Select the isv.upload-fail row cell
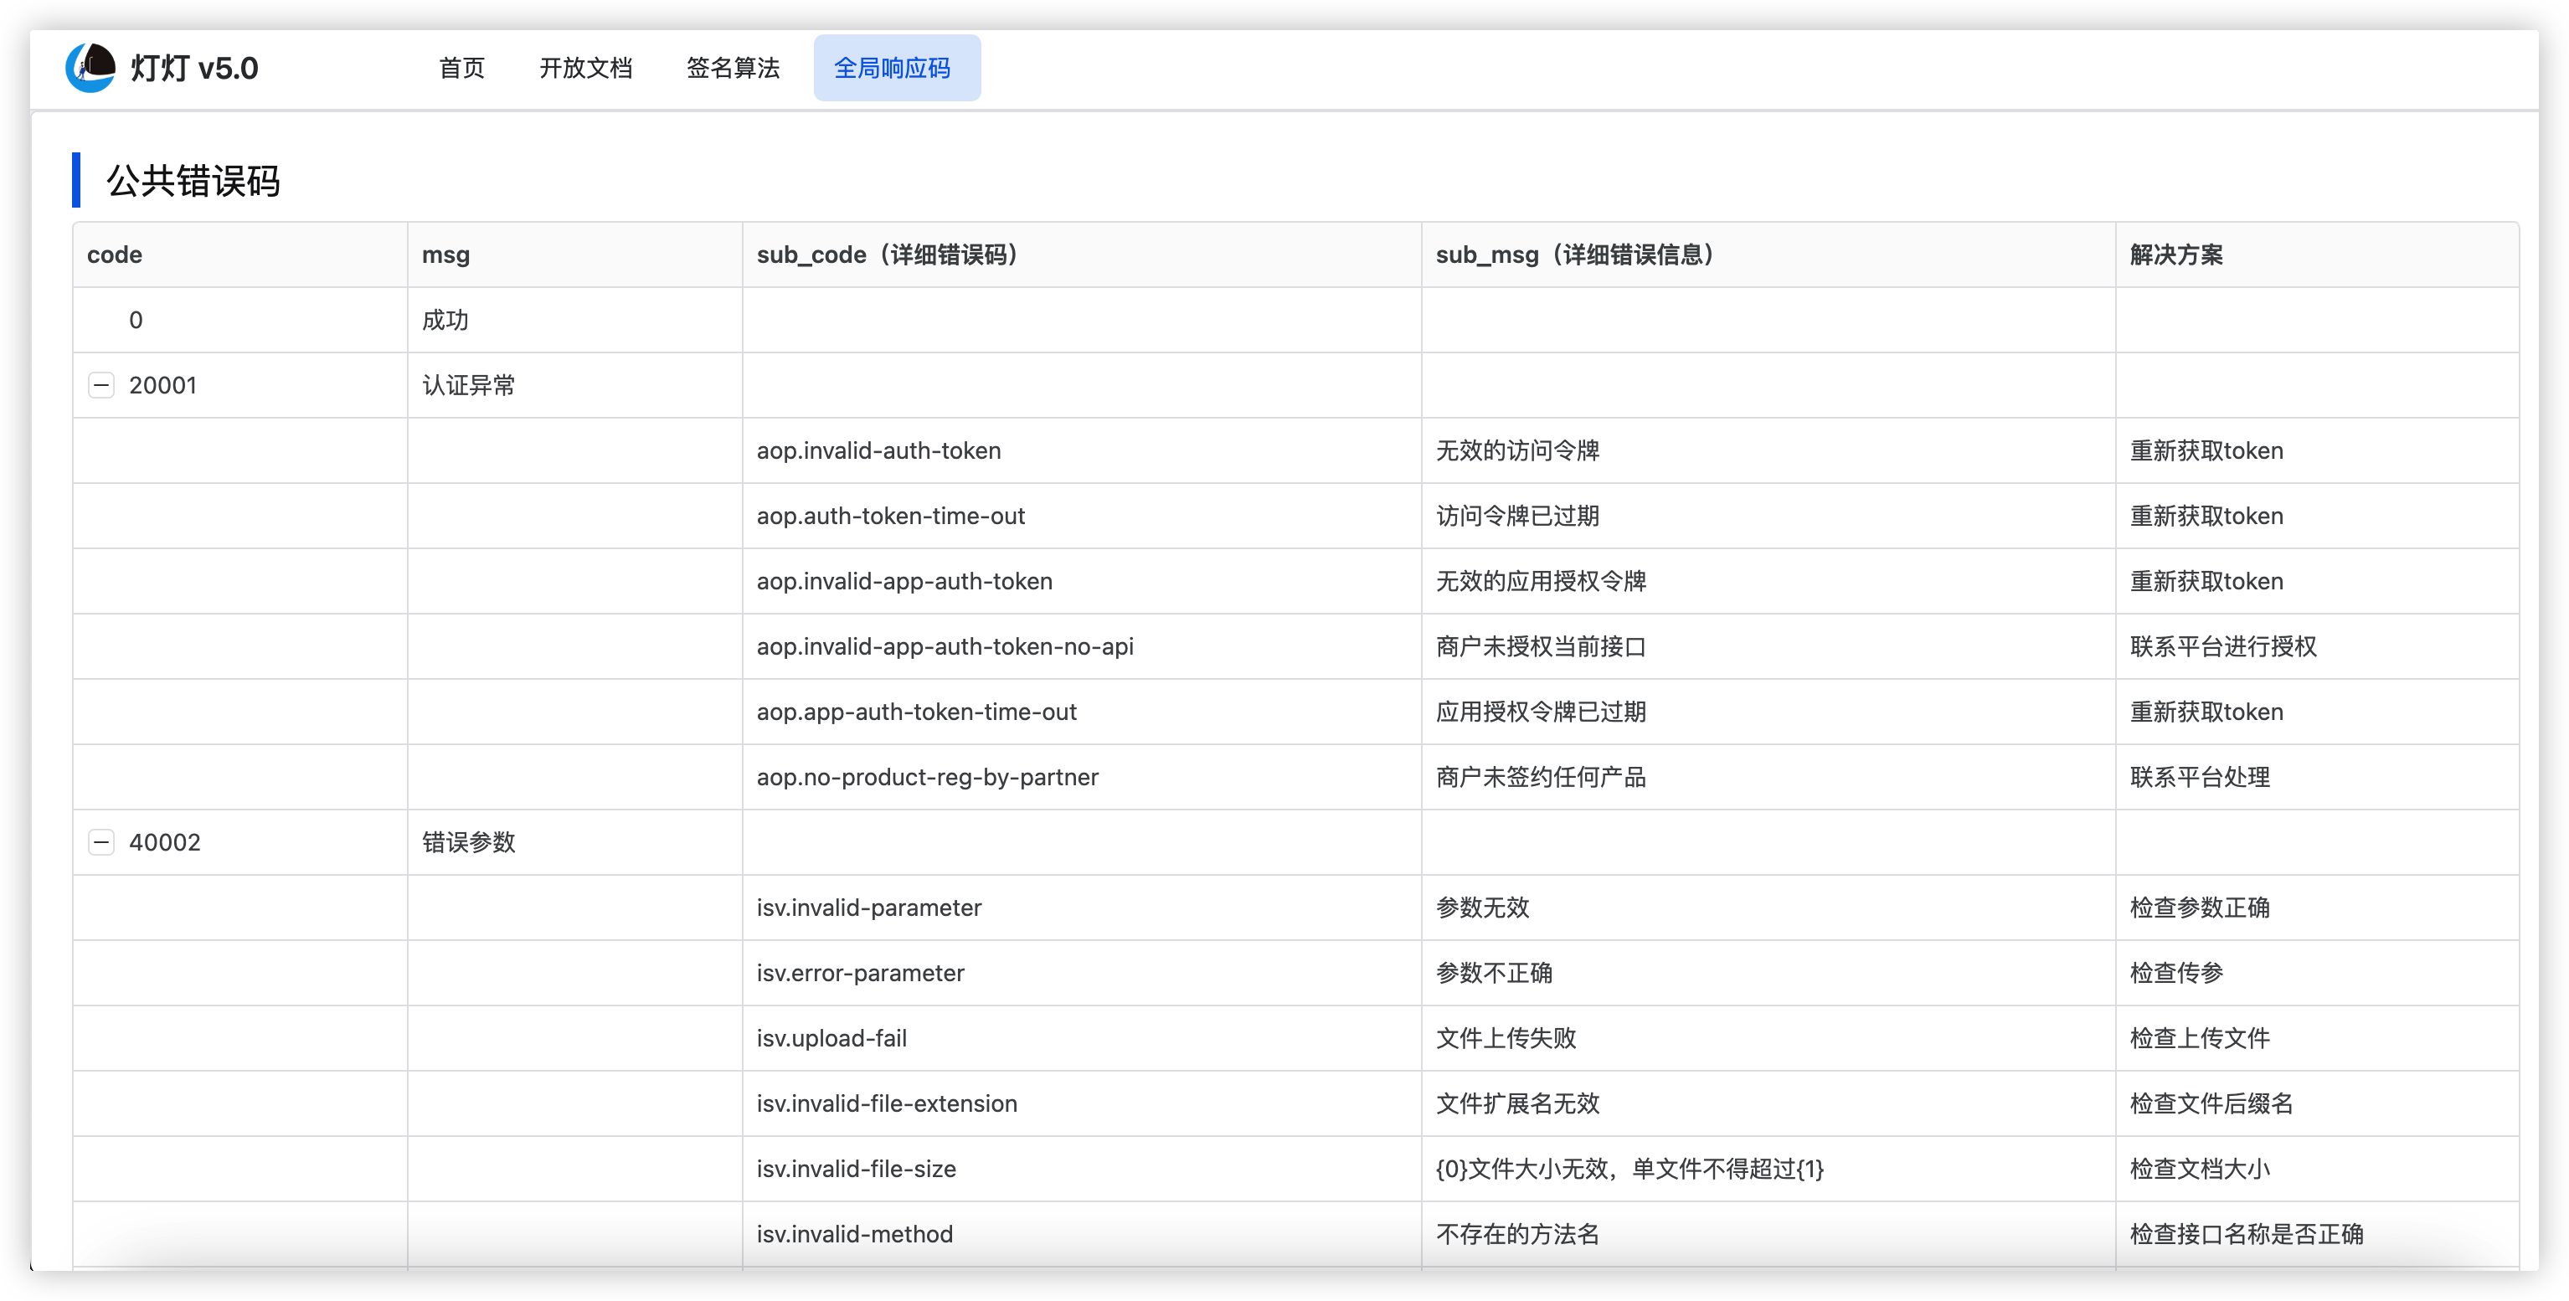Viewport: 2569px width, 1301px height. (831, 1039)
